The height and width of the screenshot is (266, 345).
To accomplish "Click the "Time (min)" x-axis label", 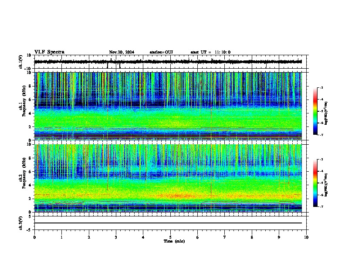I will pyautogui.click(x=174, y=241).
